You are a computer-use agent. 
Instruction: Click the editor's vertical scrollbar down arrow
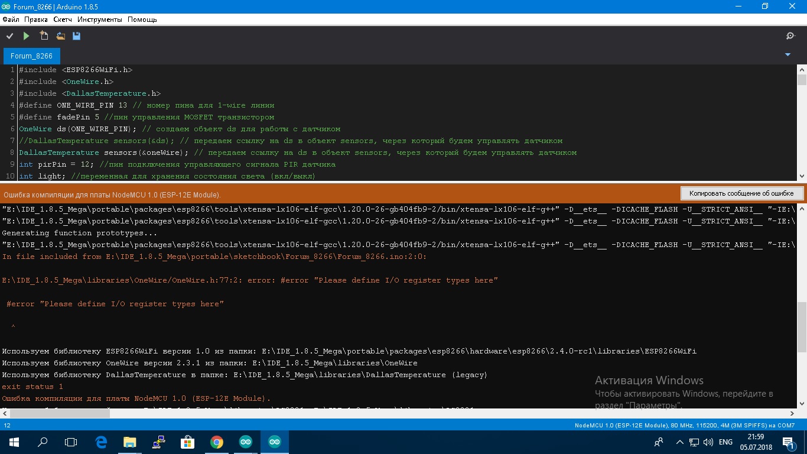pos(802,176)
